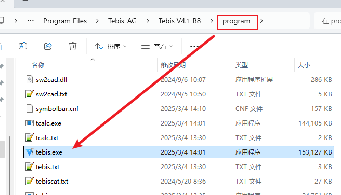Navigate to Tebis_AG breadcrumb
This screenshot has height=195, width=341.
click(122, 21)
